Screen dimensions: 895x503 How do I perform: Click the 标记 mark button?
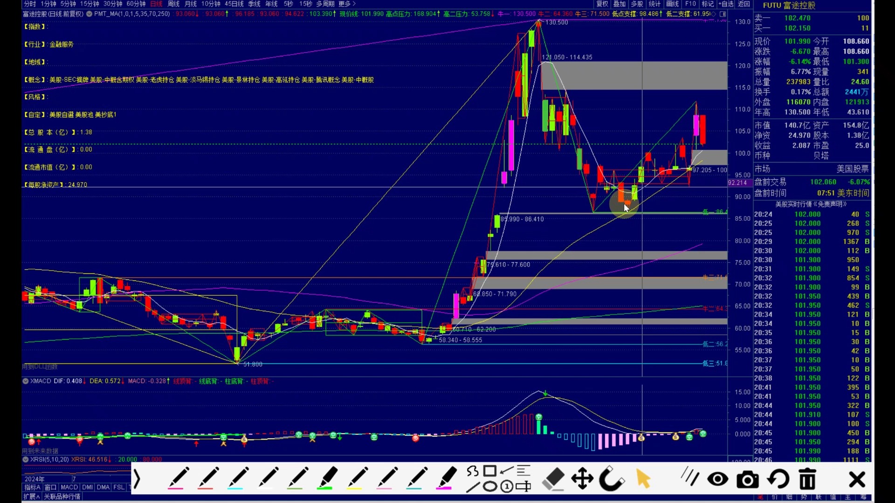708,4
